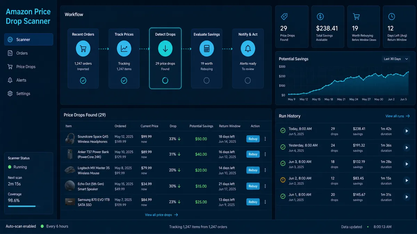Open more options for Samsung 870 EVO row
This screenshot has width=417, height=234.
[x=265, y=202]
